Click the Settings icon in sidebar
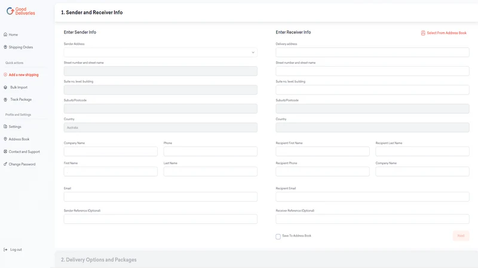The height and width of the screenshot is (268, 478). (x=5, y=126)
